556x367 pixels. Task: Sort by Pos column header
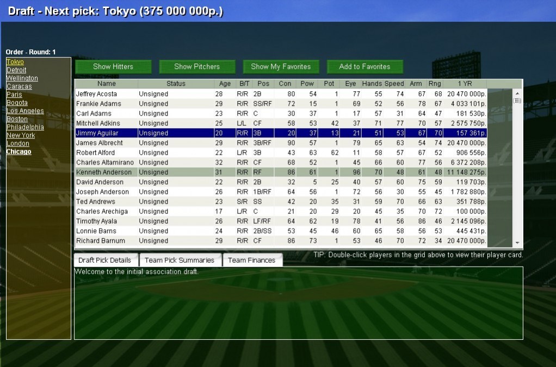click(263, 84)
